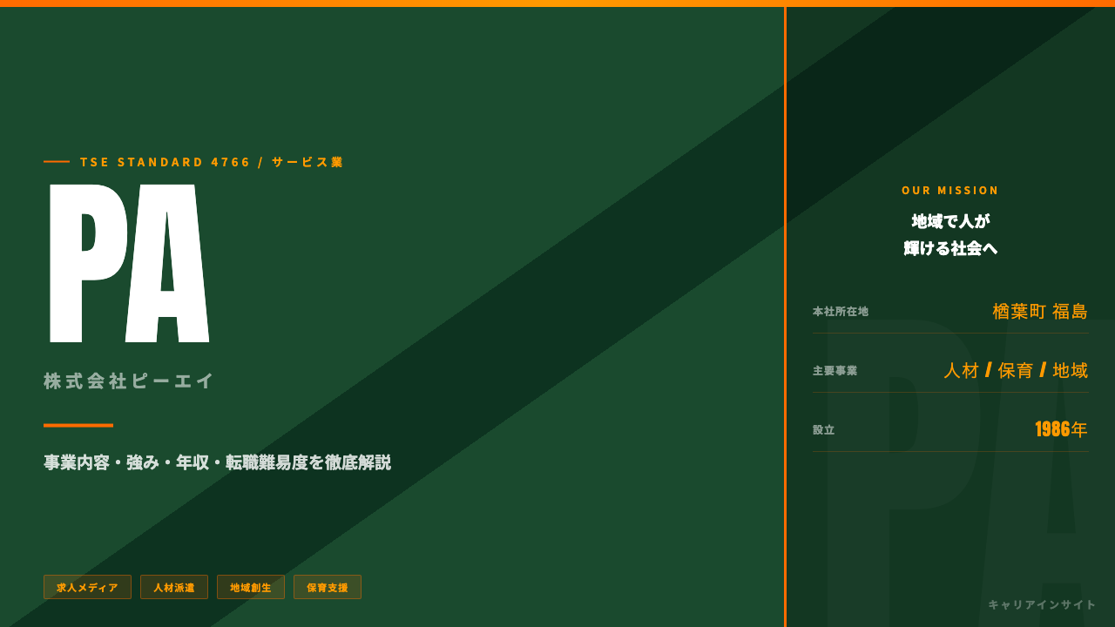The width and height of the screenshot is (1115, 627).
Task: Select the OUR MISSION heading
Action: tap(950, 190)
